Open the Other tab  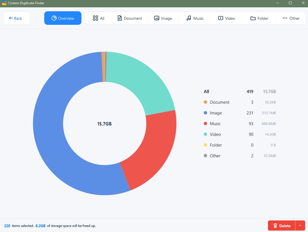tap(291, 18)
